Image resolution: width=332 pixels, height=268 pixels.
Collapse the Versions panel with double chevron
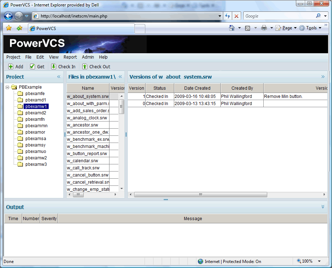coord(323,77)
